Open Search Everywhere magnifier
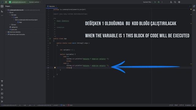 coord(175,2)
